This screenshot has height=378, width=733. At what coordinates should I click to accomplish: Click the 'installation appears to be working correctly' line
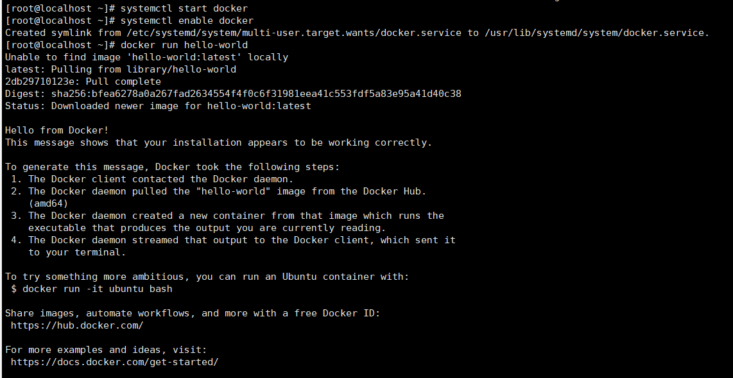218,142
